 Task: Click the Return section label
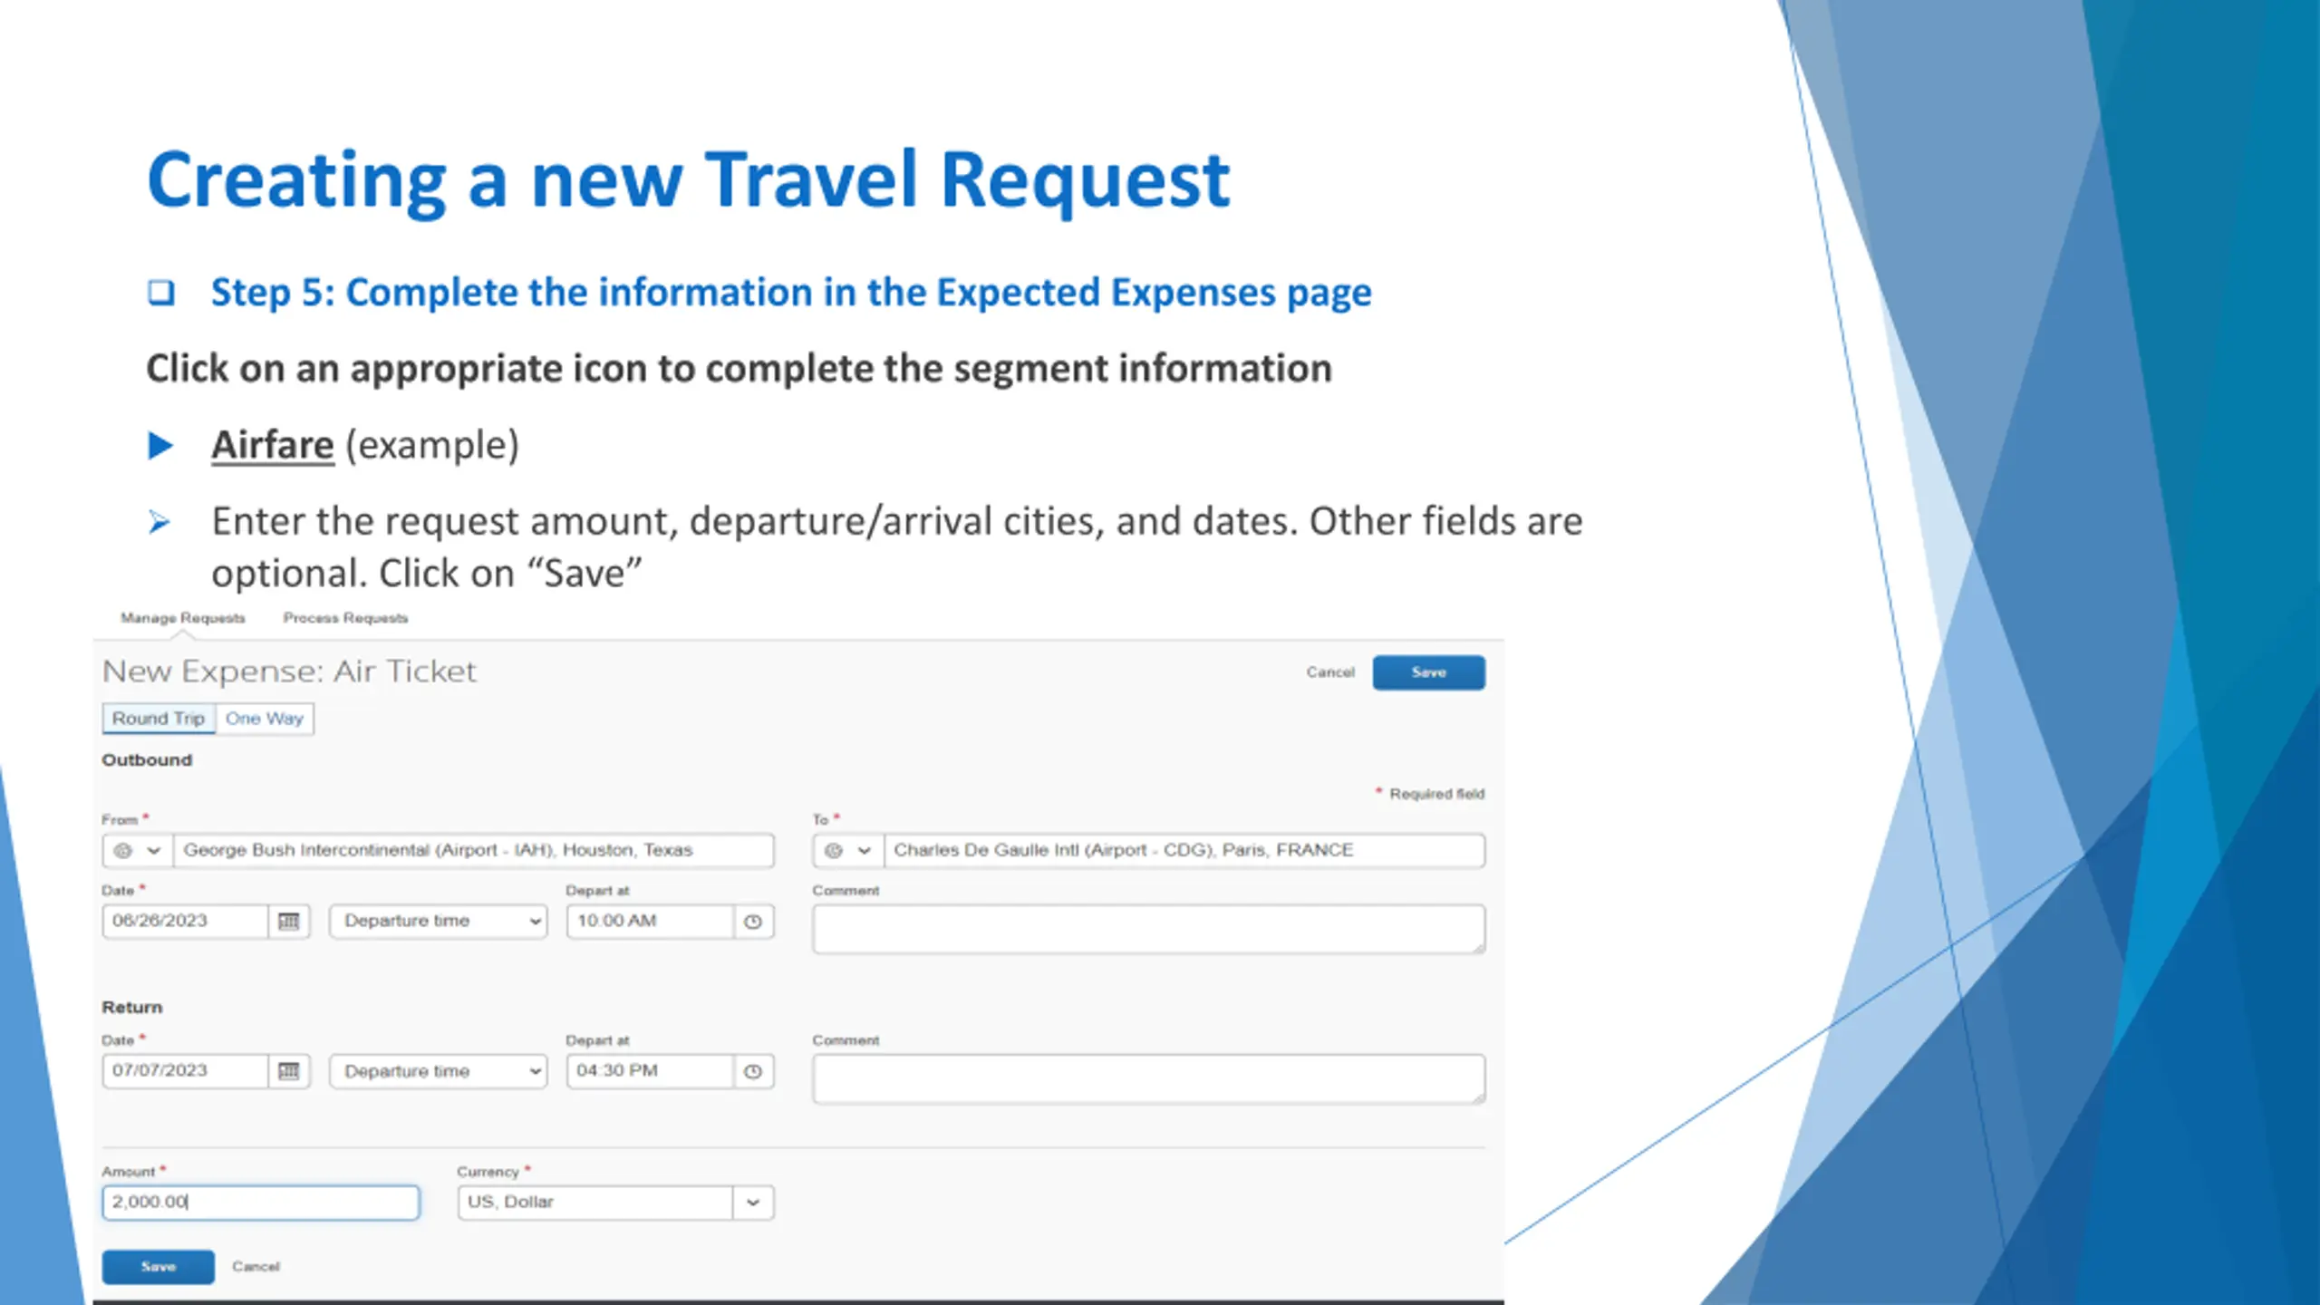132,1008
